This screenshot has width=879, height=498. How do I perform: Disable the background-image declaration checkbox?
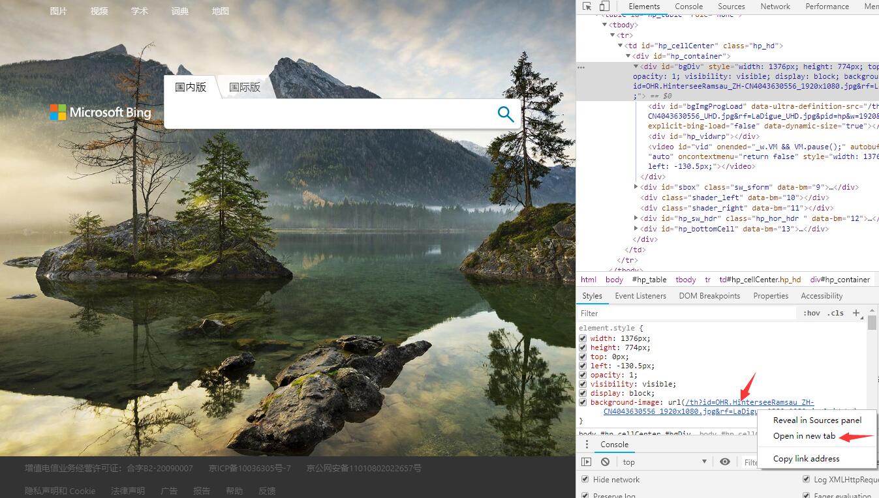[583, 402]
